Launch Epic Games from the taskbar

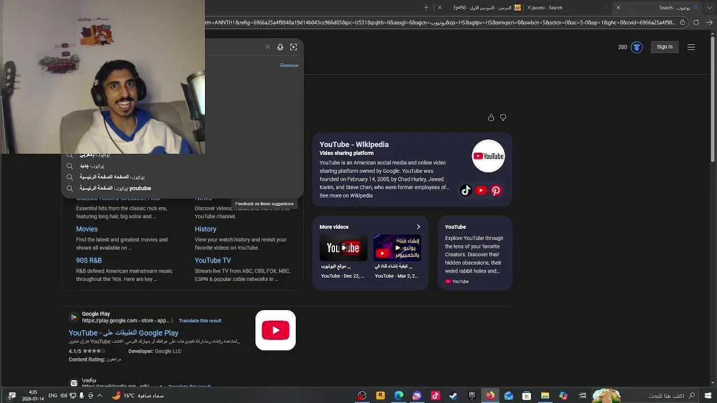472,396
